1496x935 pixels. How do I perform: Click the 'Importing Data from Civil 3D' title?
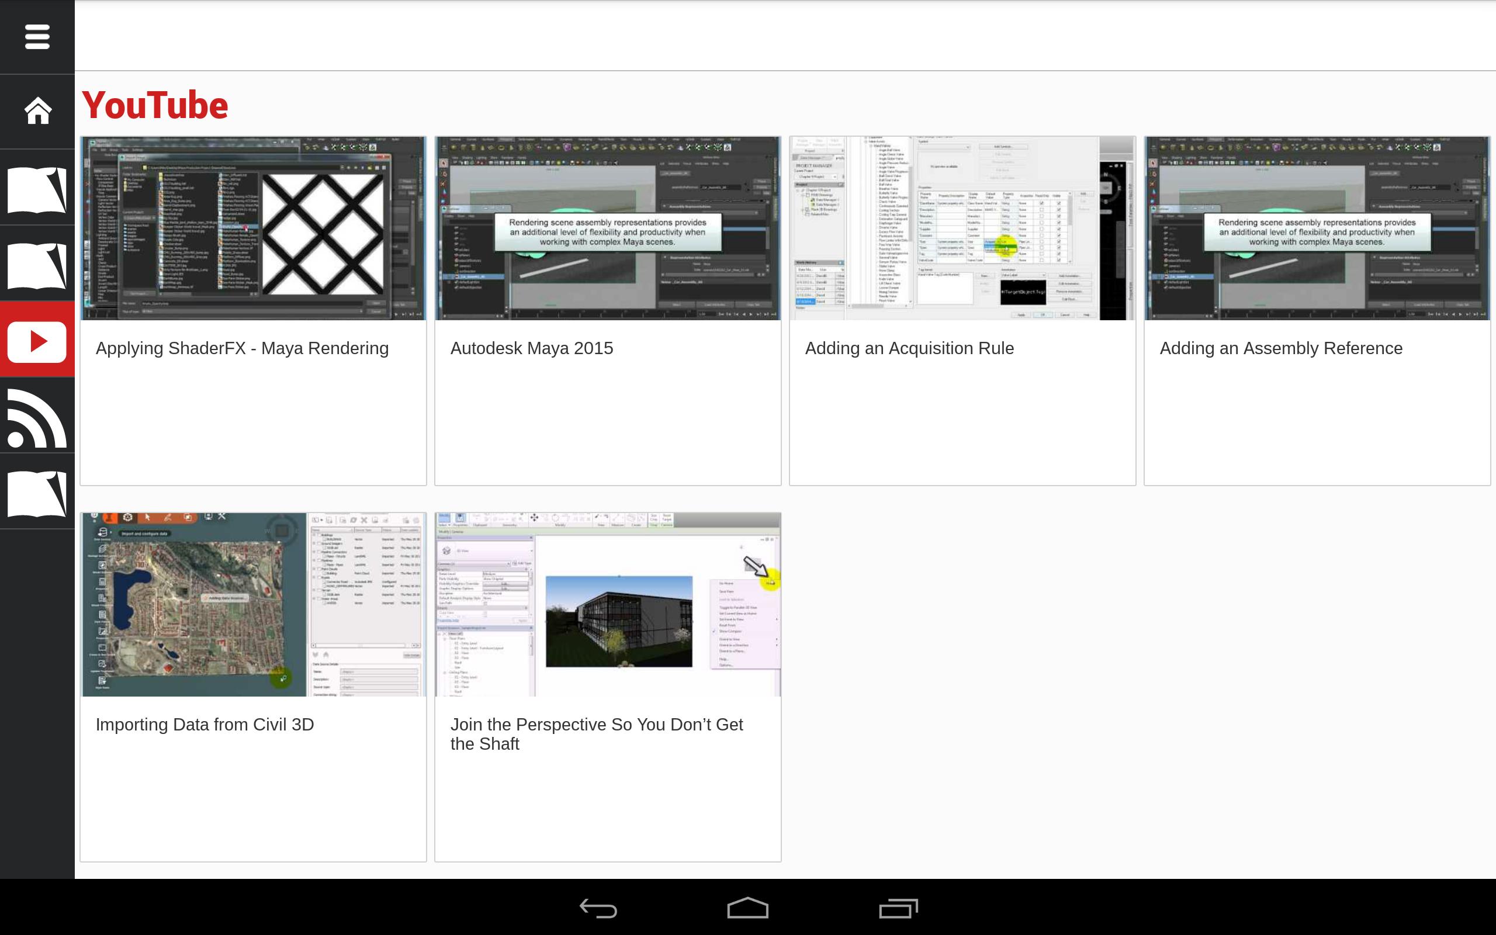(205, 724)
